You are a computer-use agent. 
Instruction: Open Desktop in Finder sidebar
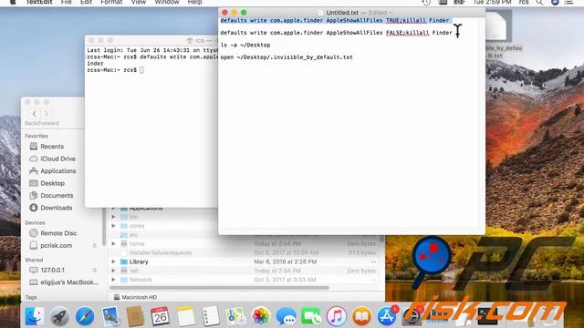[x=53, y=183]
